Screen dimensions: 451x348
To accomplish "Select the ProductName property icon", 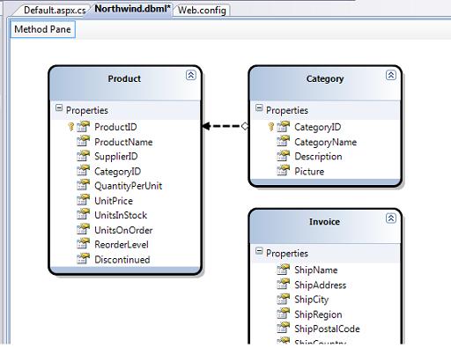I will click(x=83, y=141).
